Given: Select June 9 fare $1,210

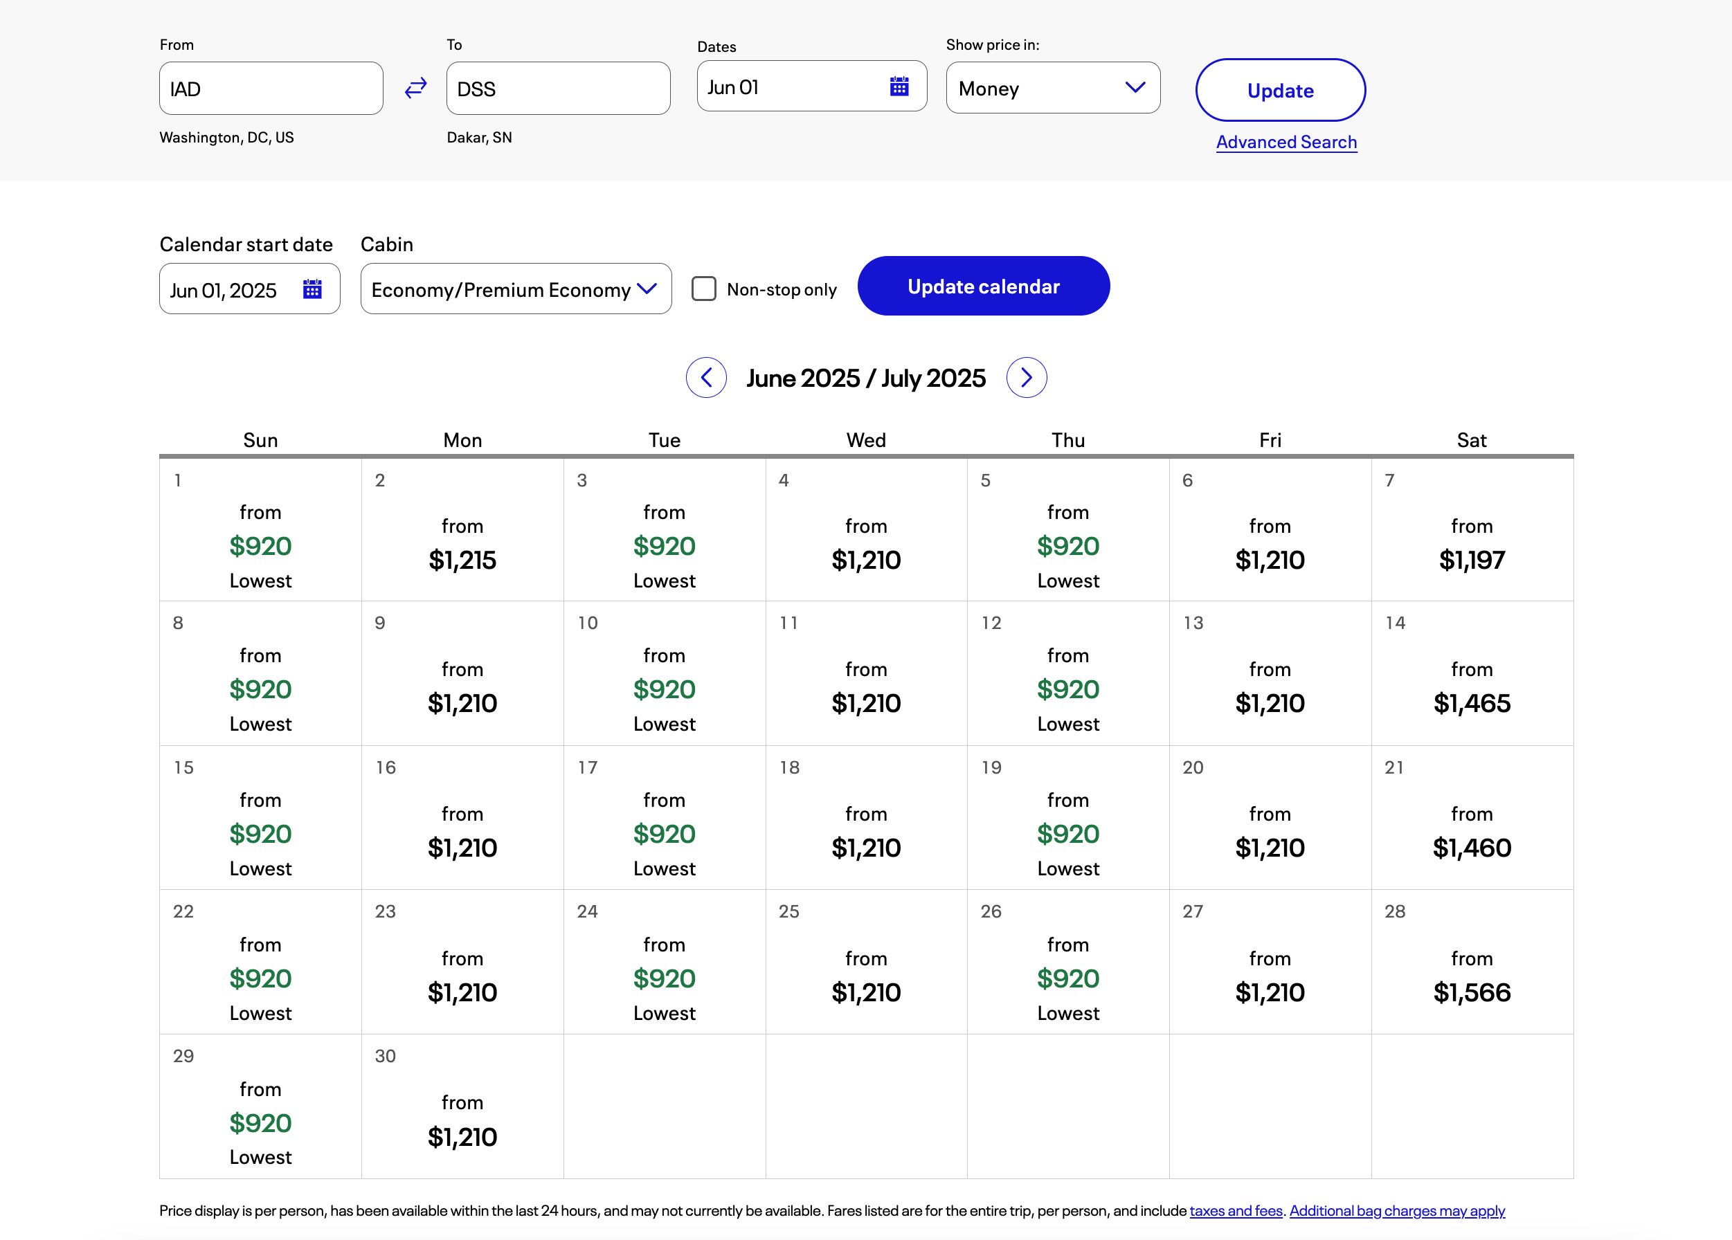Looking at the screenshot, I should click(462, 673).
